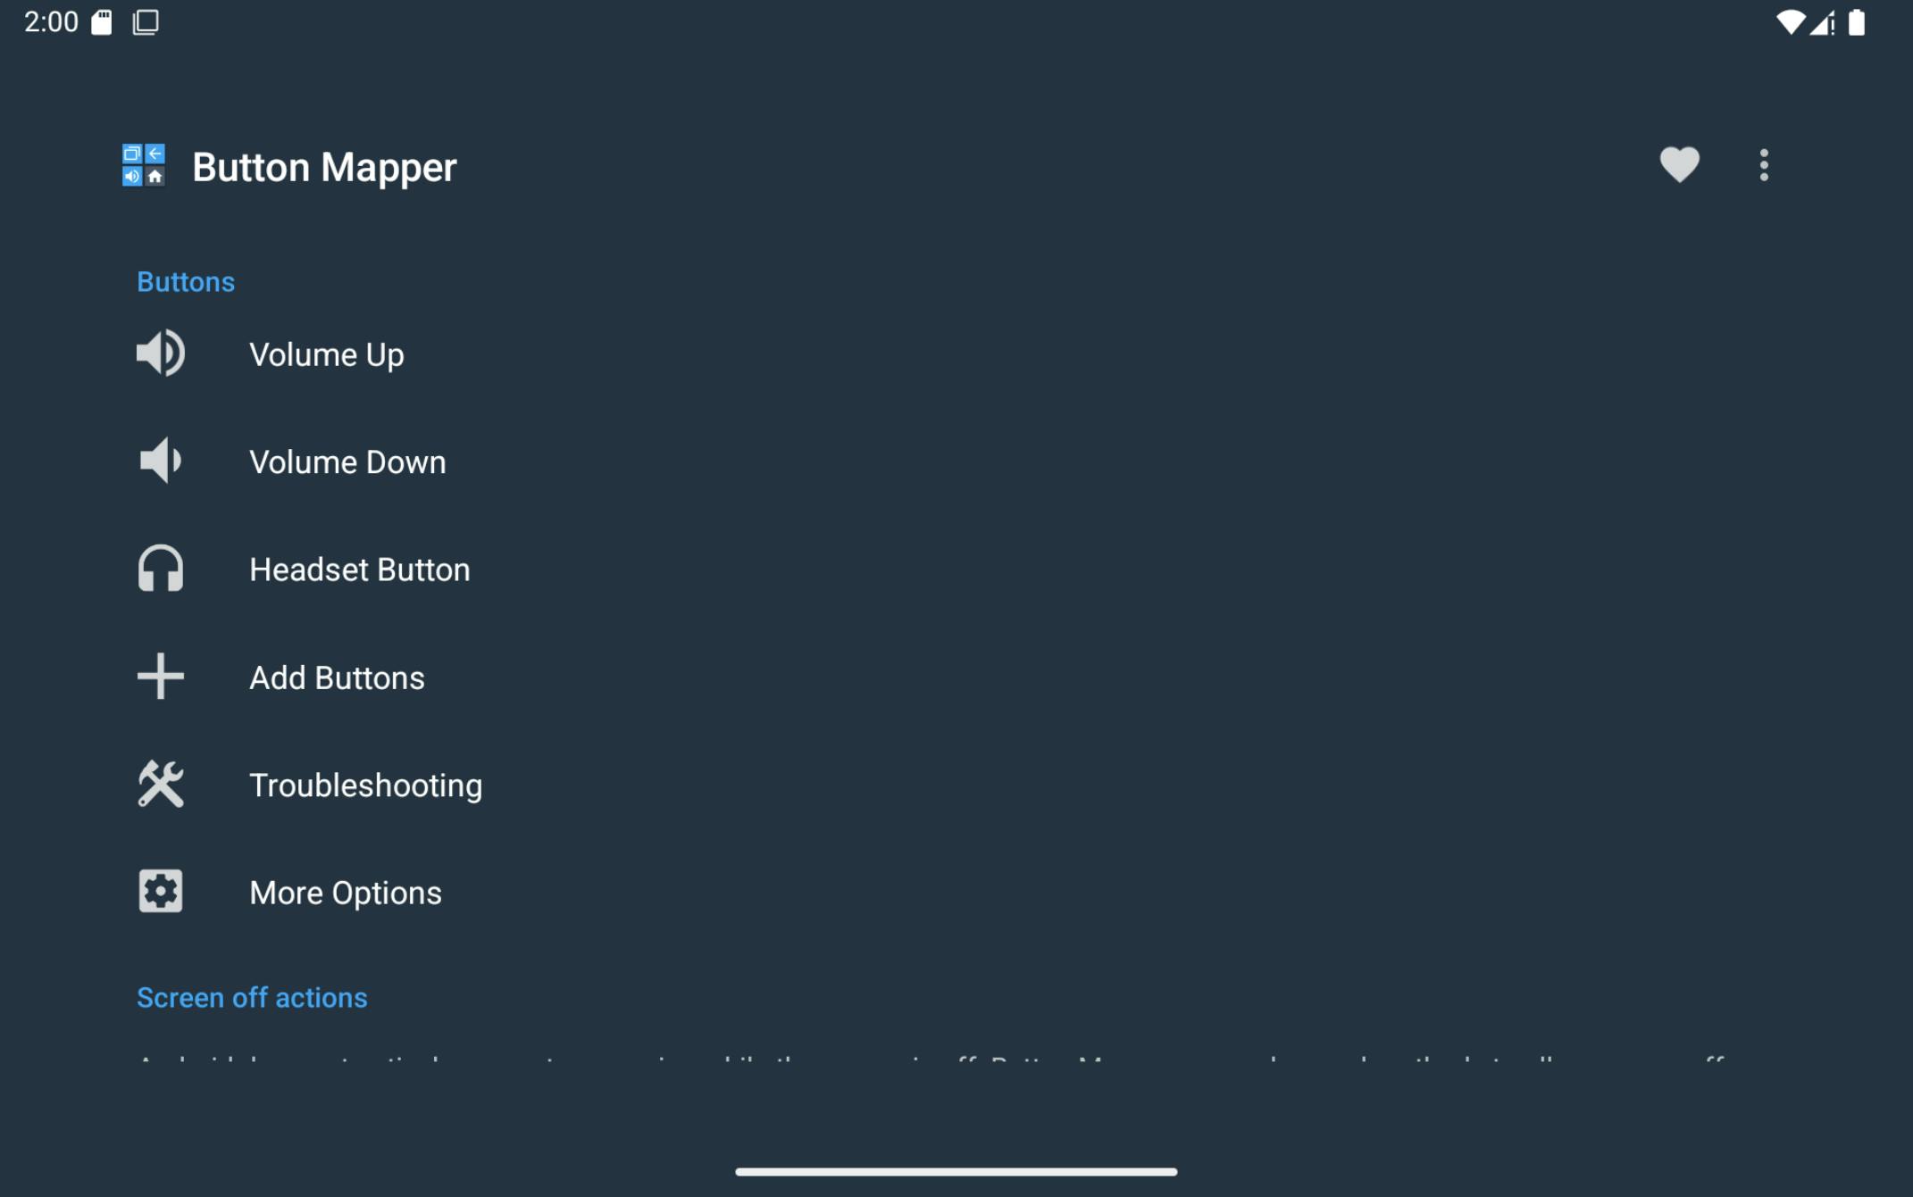
Task: Tap the Volume Up speaker icon
Action: click(x=161, y=353)
